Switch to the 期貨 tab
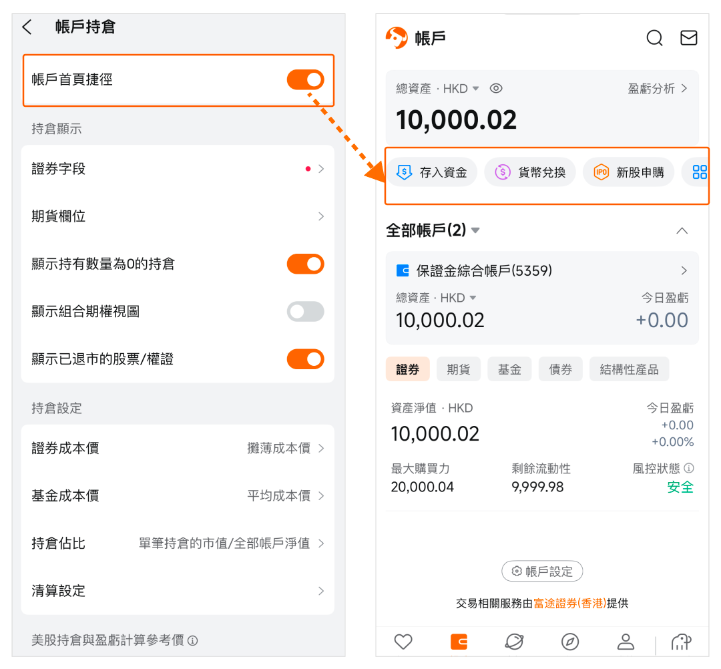The height and width of the screenshot is (669, 721). 458,369
